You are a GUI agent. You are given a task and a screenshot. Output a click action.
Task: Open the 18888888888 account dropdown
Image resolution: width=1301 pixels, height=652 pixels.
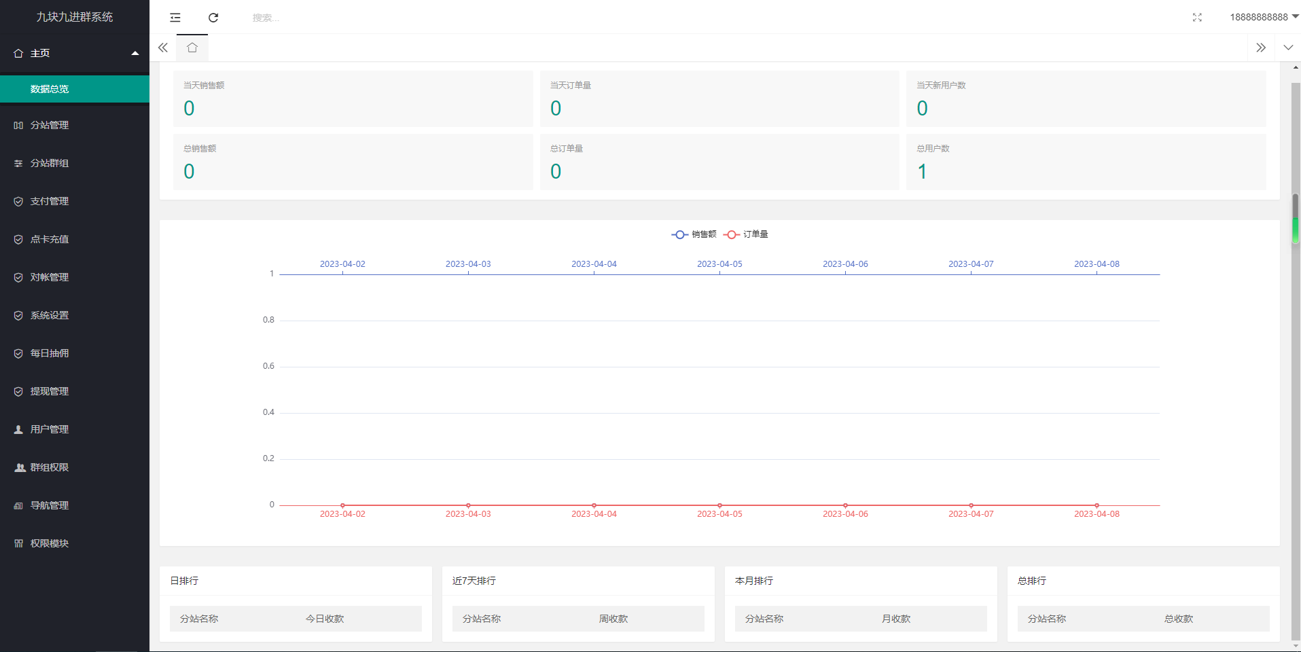click(1263, 17)
